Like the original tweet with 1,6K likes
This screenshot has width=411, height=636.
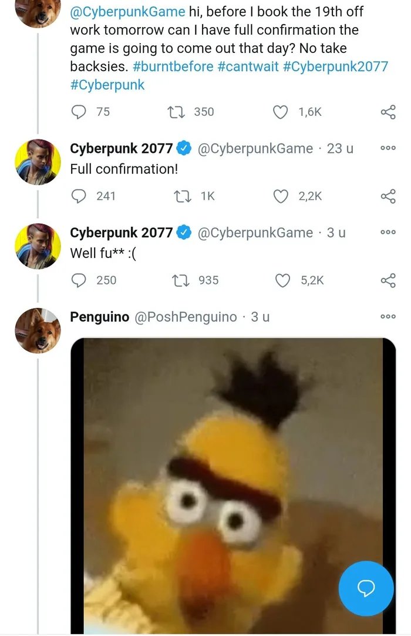(281, 112)
